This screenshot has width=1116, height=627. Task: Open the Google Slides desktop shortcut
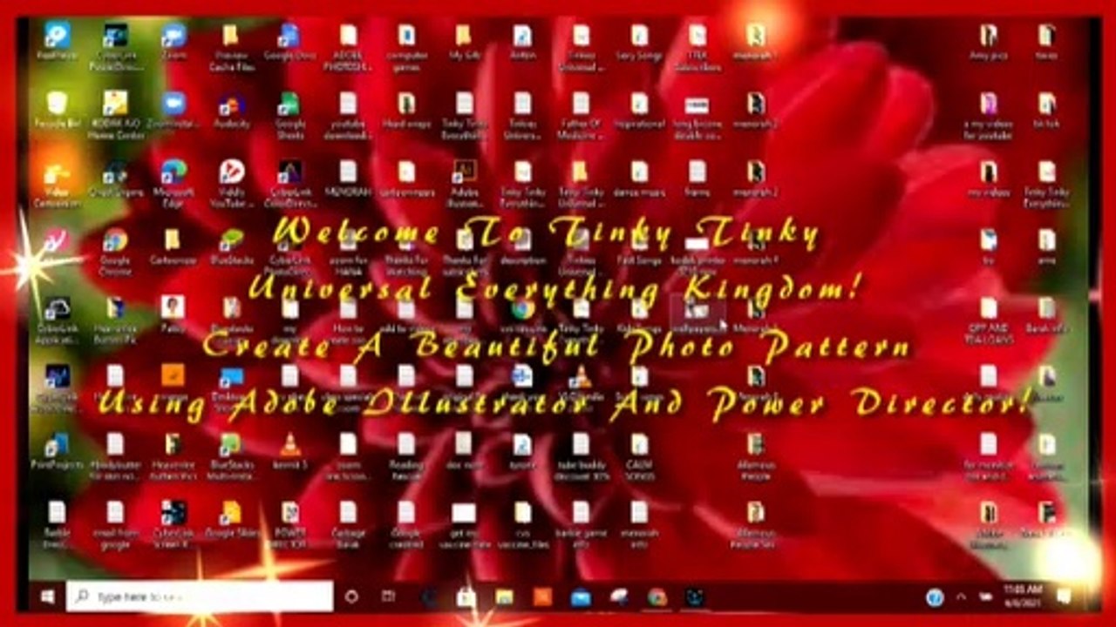pos(232,520)
